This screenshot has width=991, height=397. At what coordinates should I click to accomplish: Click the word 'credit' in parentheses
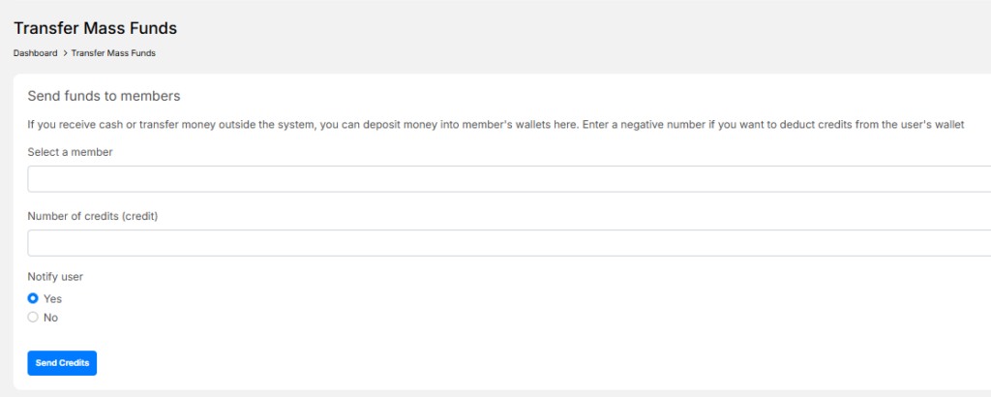pos(138,216)
